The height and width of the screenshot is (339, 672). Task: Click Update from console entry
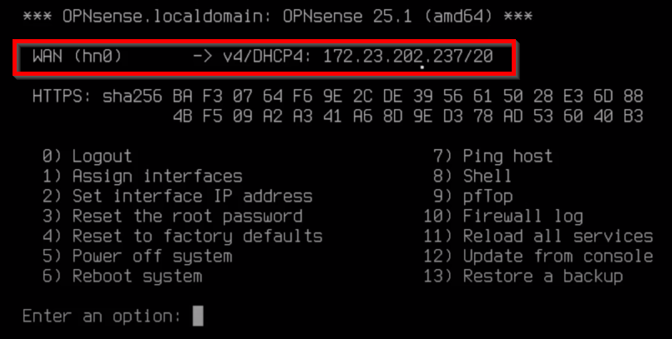(x=538, y=256)
